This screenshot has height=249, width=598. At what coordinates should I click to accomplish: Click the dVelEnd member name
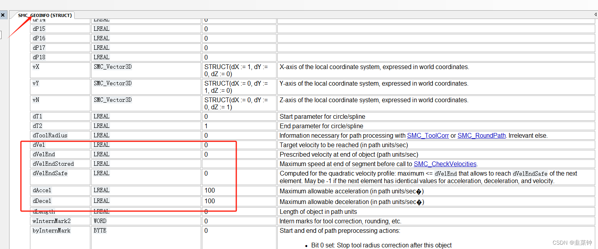tap(44, 154)
